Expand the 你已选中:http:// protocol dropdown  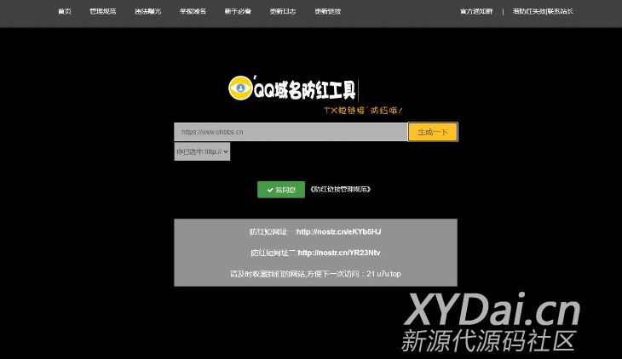coord(202,151)
